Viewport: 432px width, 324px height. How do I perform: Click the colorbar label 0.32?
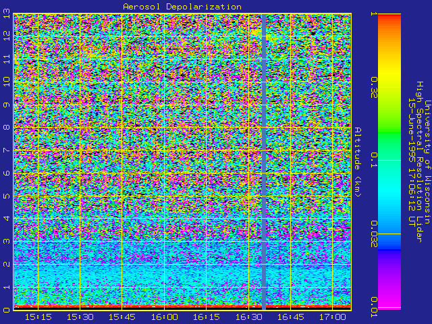point(374,88)
